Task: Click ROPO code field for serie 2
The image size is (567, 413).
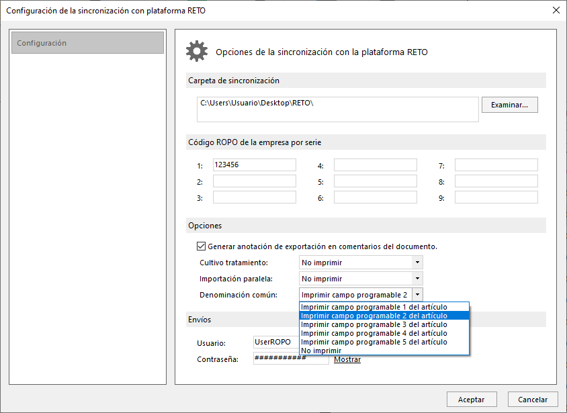Action: (x=254, y=181)
